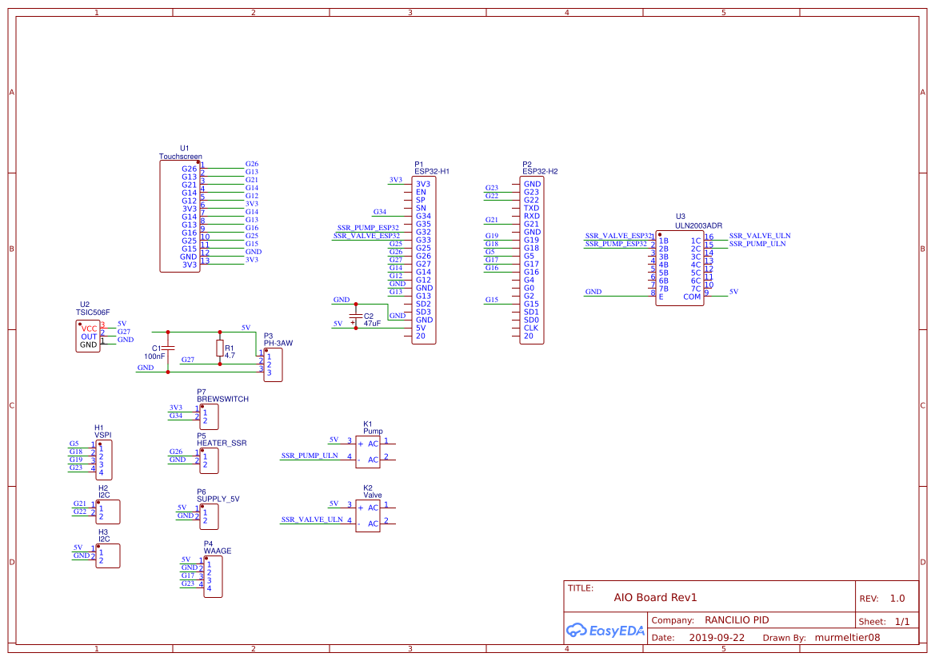Click the H1 VSPI header symbol
The image size is (935, 661).
[x=105, y=459]
